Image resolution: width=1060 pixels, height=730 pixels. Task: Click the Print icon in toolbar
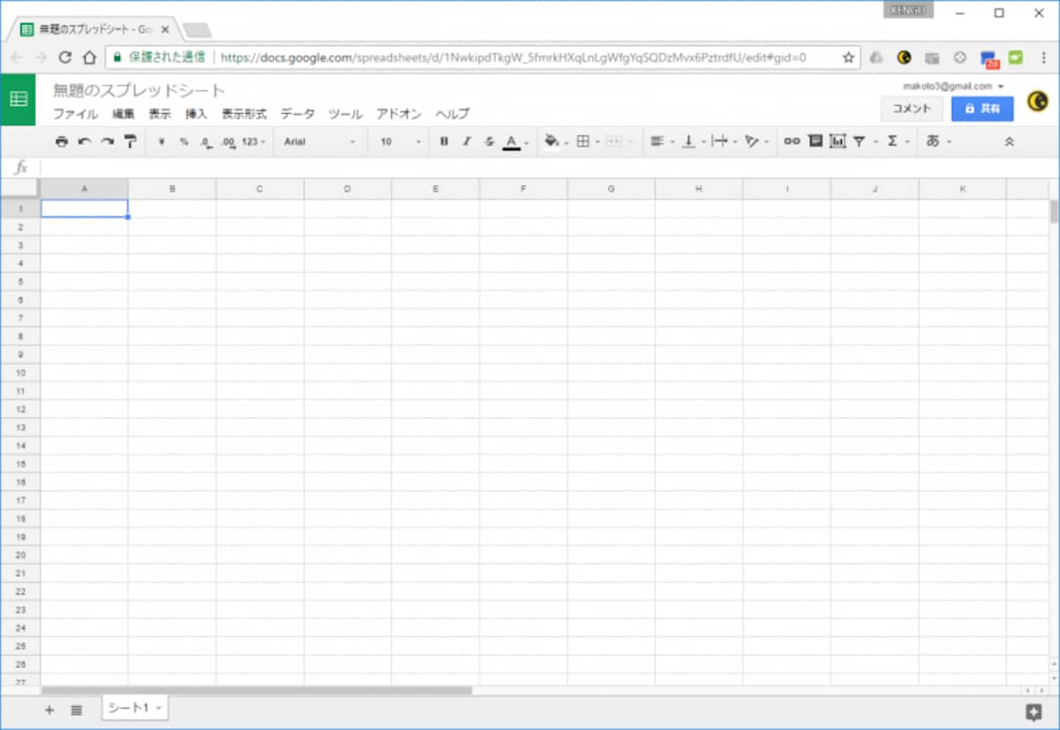tap(61, 141)
